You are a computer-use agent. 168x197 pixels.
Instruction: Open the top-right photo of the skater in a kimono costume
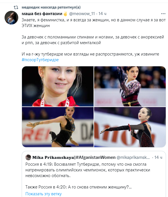[130, 86]
